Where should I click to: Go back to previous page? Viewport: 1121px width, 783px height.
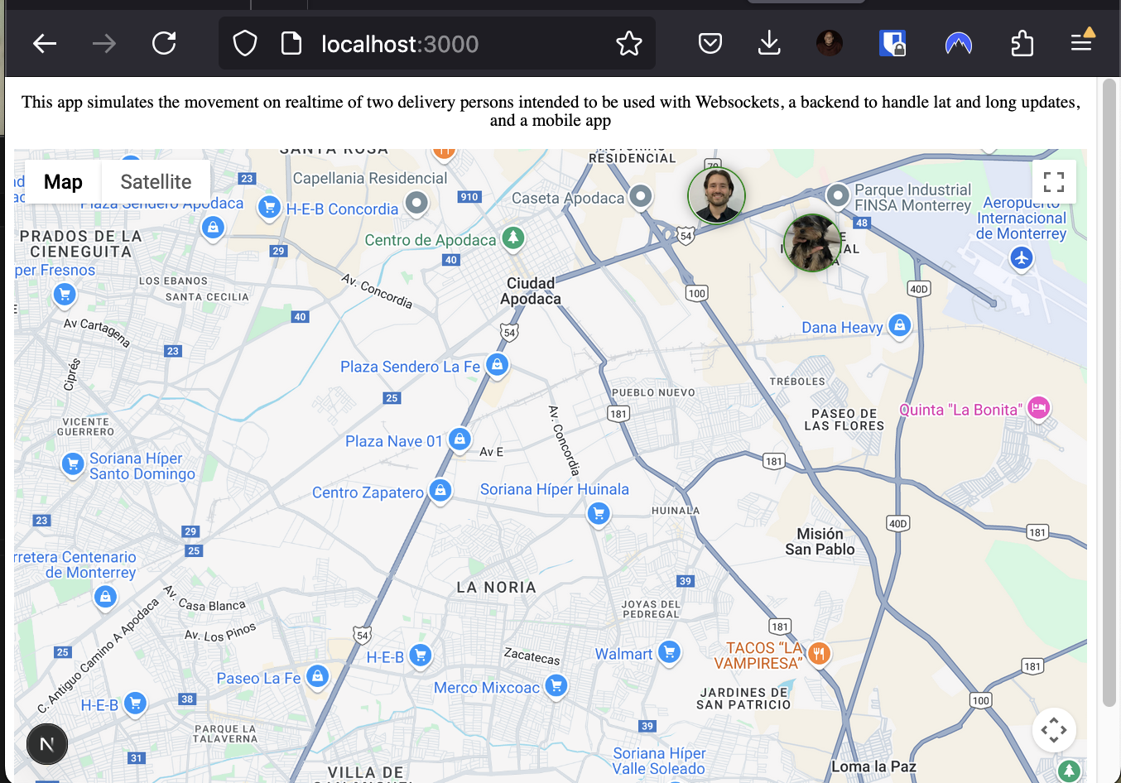45,43
